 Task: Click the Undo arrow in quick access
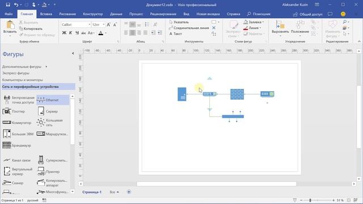(x=16, y=5)
